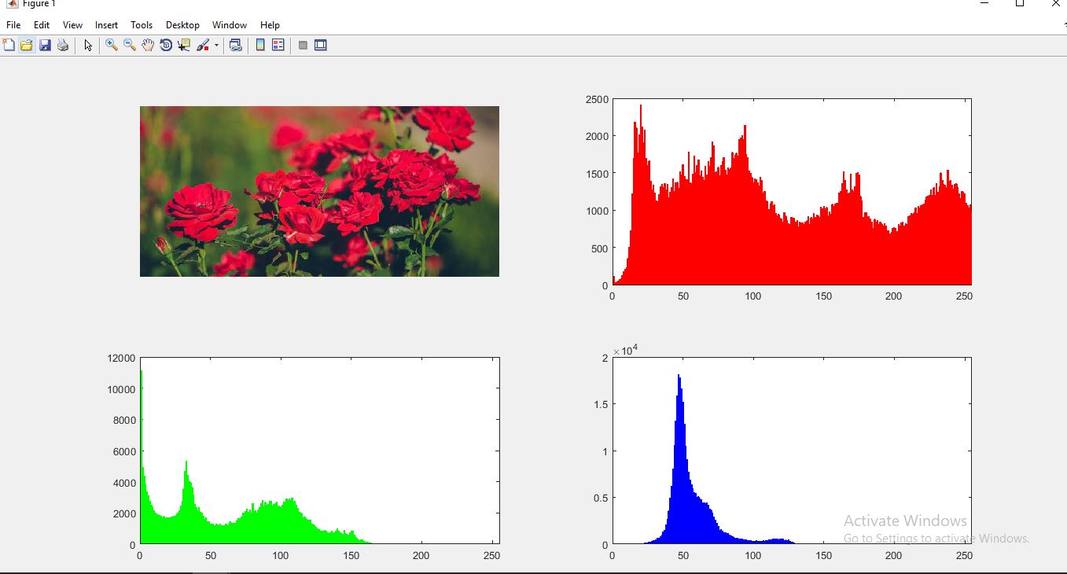Insert a legend
This screenshot has height=574, width=1067.
point(278,45)
